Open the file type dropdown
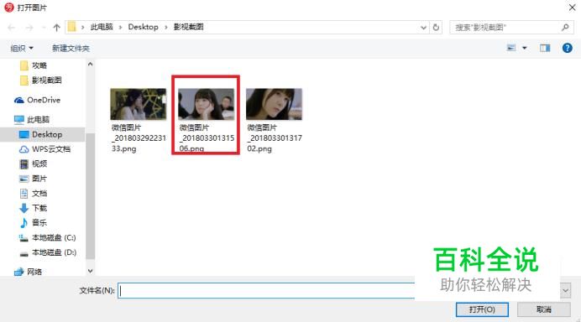 point(565,290)
